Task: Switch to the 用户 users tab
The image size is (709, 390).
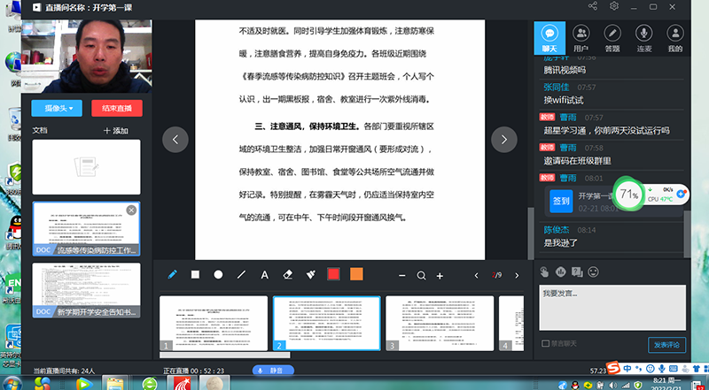Action: (580, 39)
